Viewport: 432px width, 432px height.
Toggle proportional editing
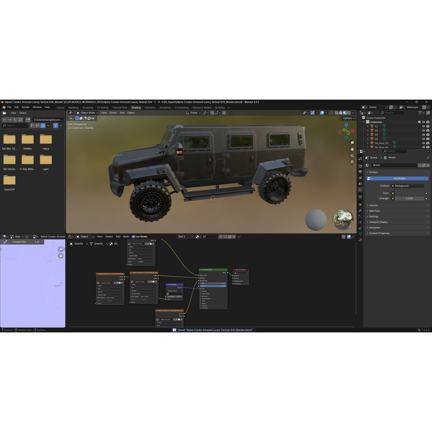[224, 113]
